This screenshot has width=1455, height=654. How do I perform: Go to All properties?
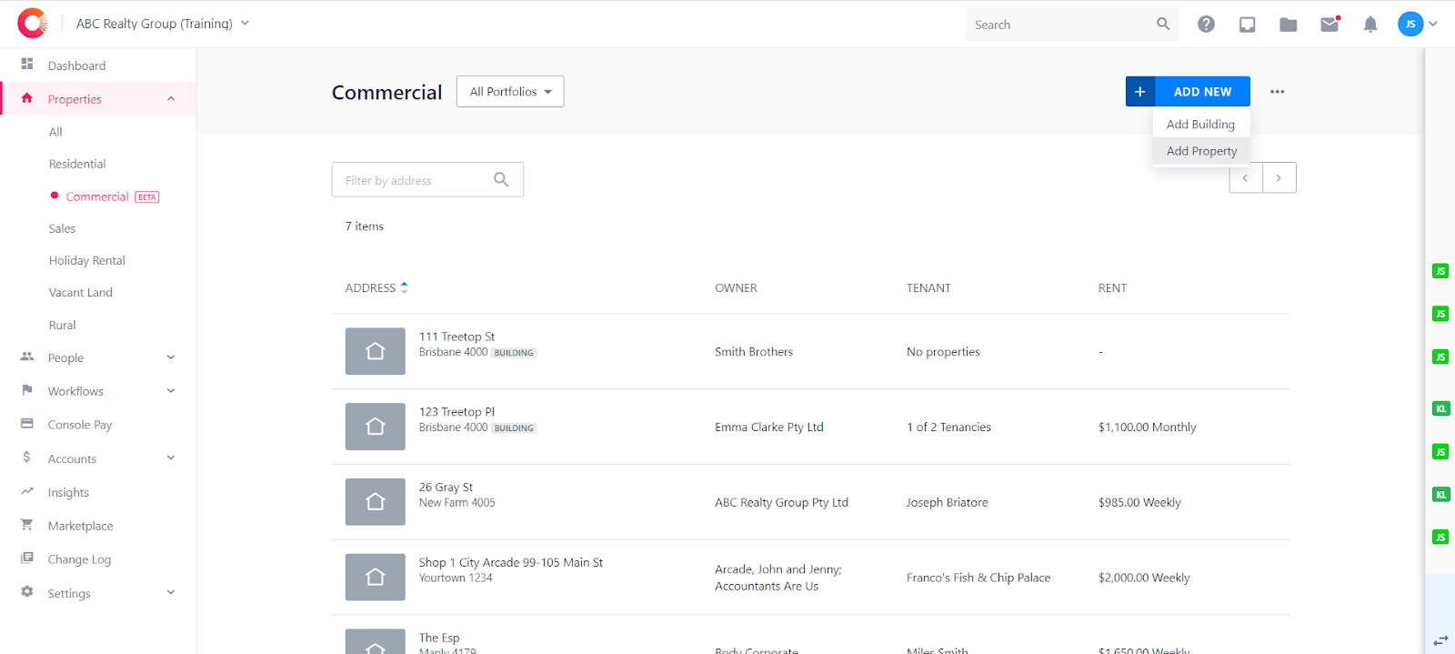pos(55,132)
